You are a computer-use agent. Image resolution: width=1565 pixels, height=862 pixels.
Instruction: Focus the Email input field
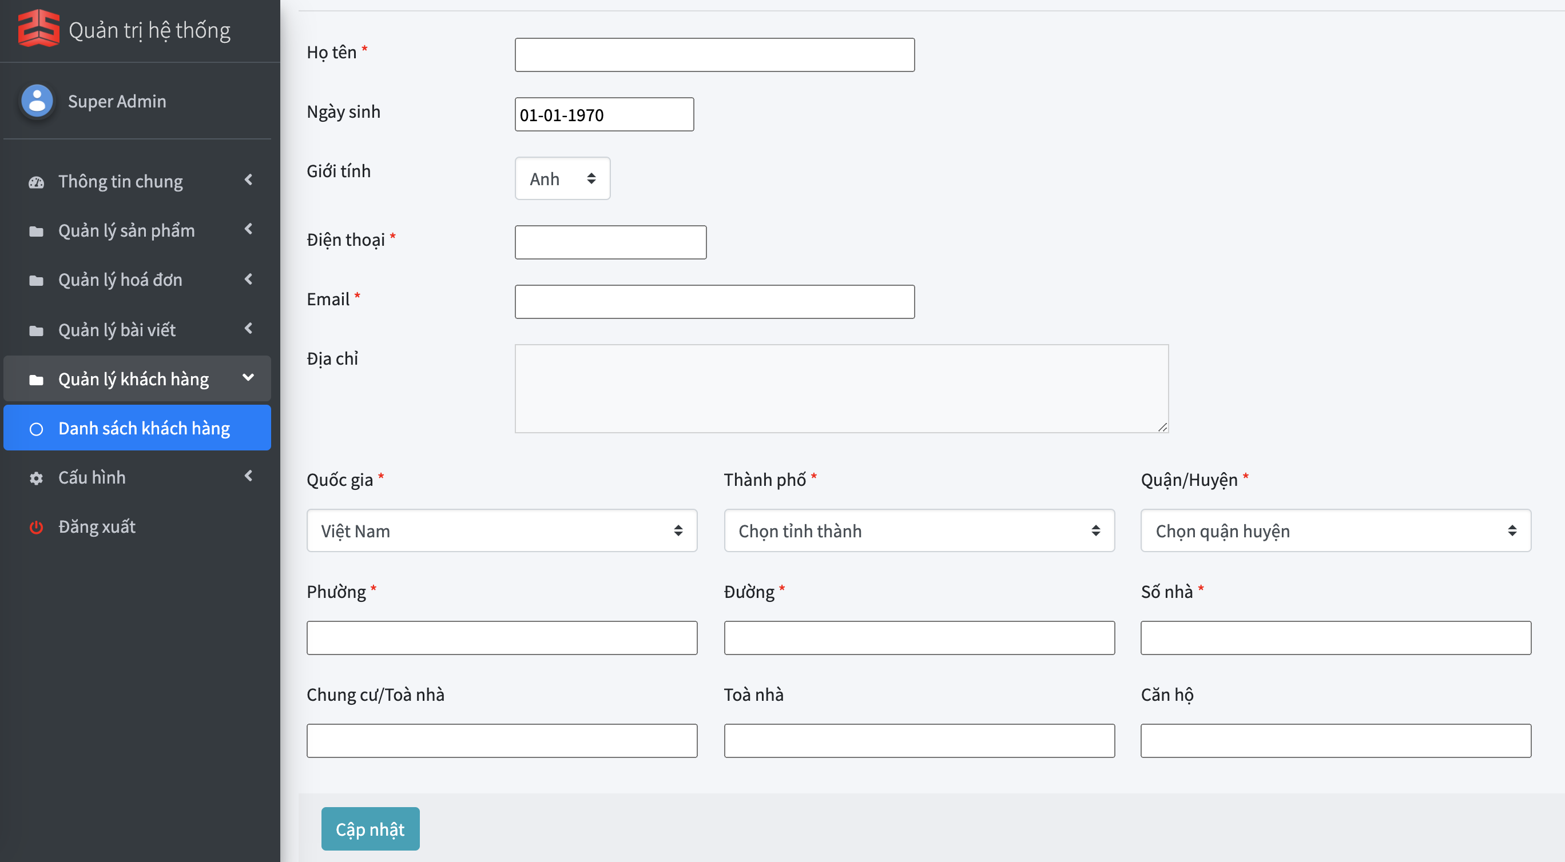pyautogui.click(x=714, y=302)
